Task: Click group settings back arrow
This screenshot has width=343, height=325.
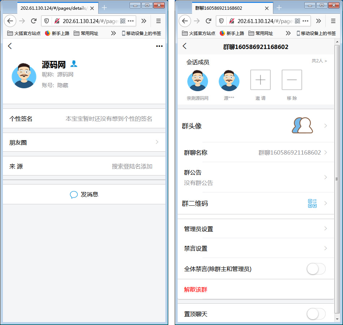Action: click(184, 46)
